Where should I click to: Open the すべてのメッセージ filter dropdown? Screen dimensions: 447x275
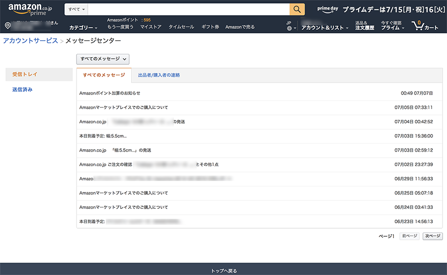(103, 59)
